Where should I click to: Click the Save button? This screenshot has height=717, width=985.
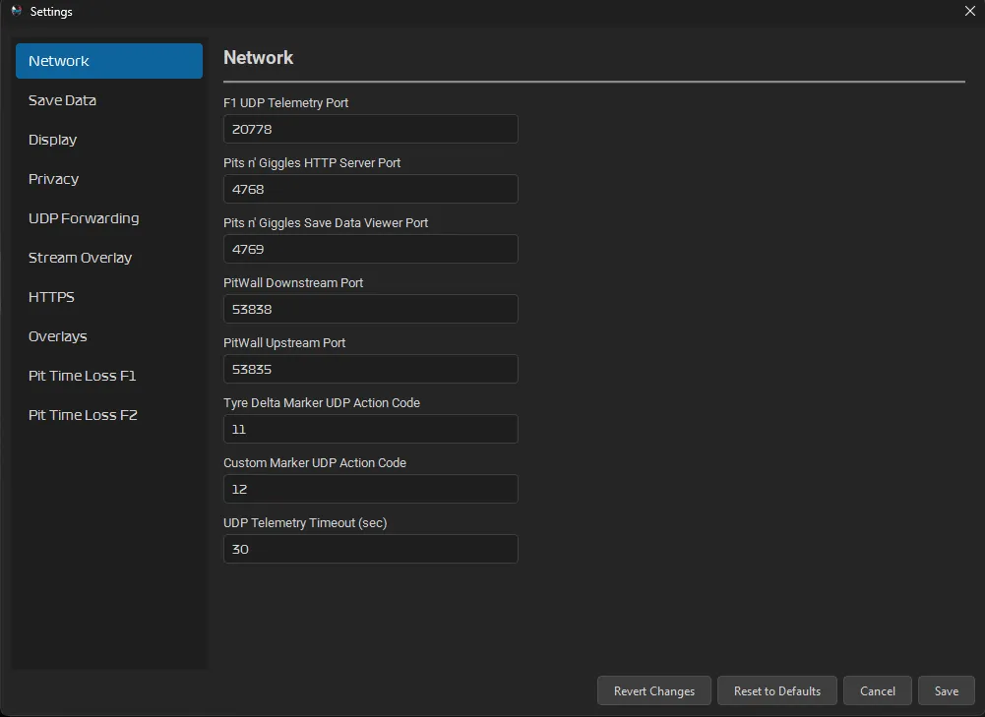pos(946,690)
